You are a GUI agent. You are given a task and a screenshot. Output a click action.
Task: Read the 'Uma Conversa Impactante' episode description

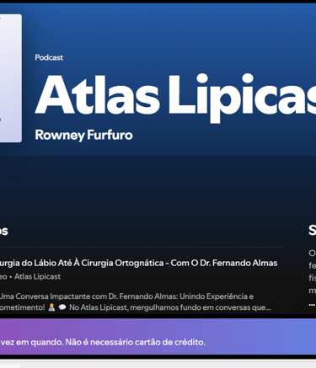[136, 301]
